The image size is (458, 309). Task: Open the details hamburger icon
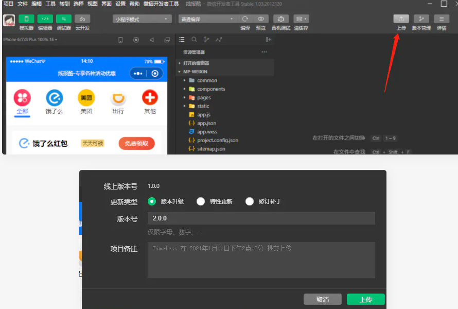pos(442,19)
